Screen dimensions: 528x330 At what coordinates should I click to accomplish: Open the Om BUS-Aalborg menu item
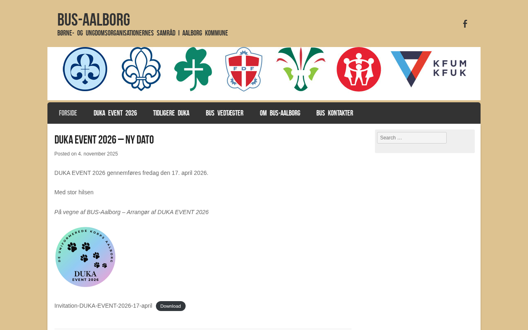(x=280, y=113)
